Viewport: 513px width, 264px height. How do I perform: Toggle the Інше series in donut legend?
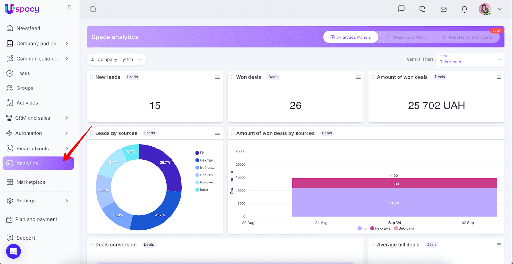click(x=202, y=190)
